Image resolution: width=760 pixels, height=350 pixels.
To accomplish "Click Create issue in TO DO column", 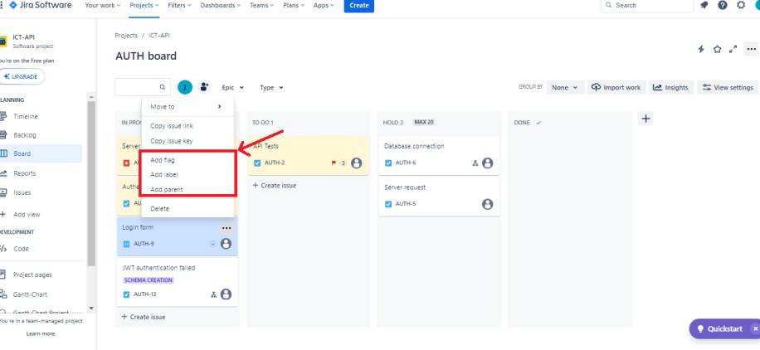I will coord(275,186).
